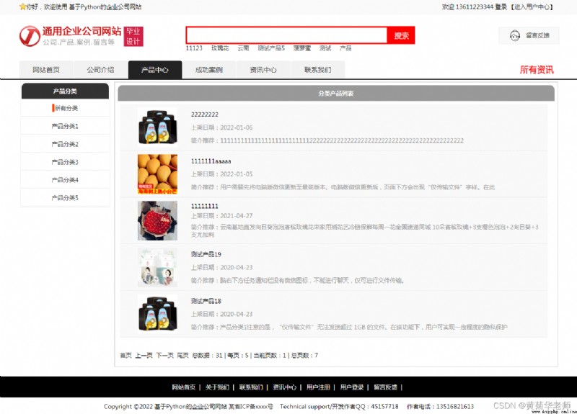Open the thumbnail for 测试产品18

click(x=157, y=314)
